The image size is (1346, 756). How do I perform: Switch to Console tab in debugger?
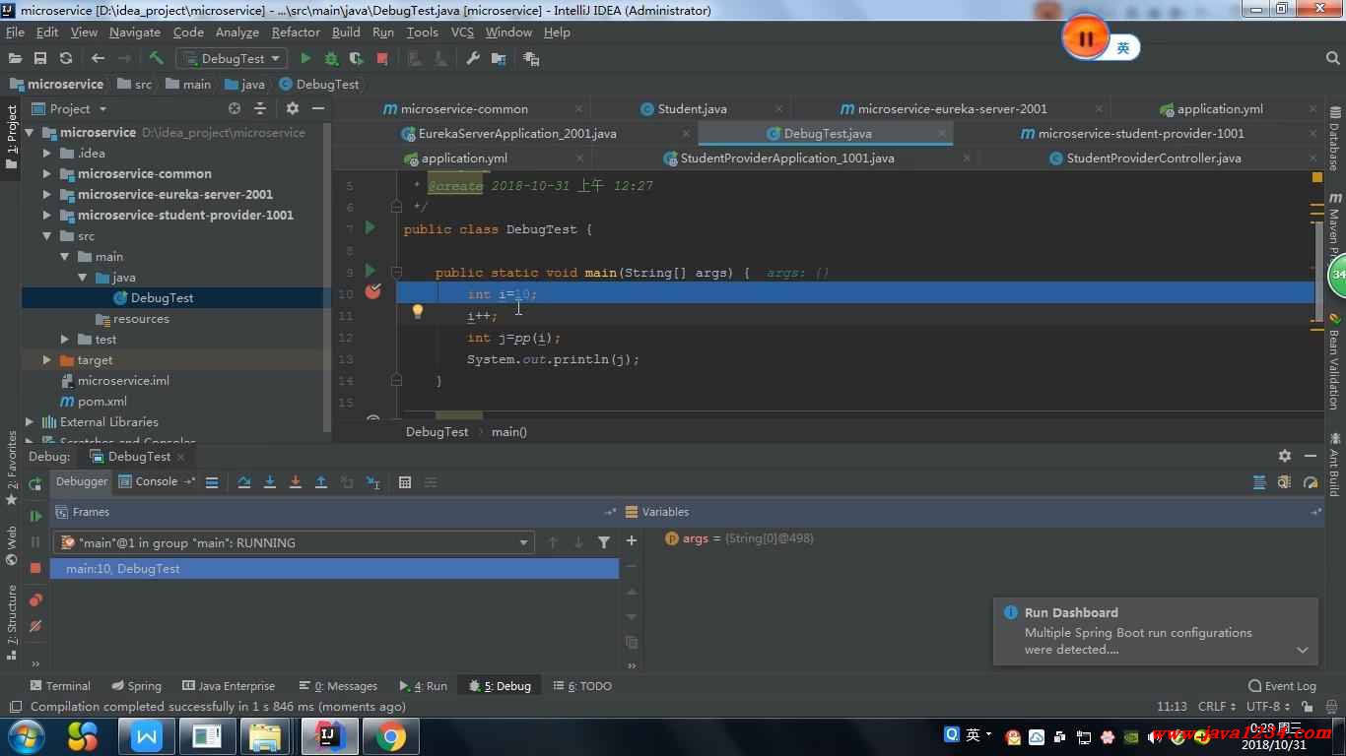pos(149,481)
